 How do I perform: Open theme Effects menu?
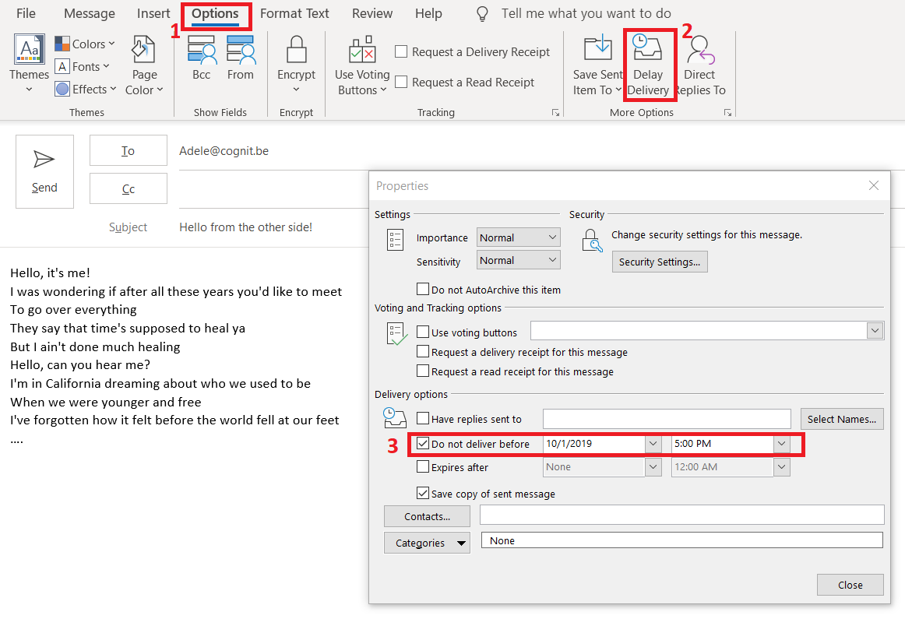(x=86, y=89)
